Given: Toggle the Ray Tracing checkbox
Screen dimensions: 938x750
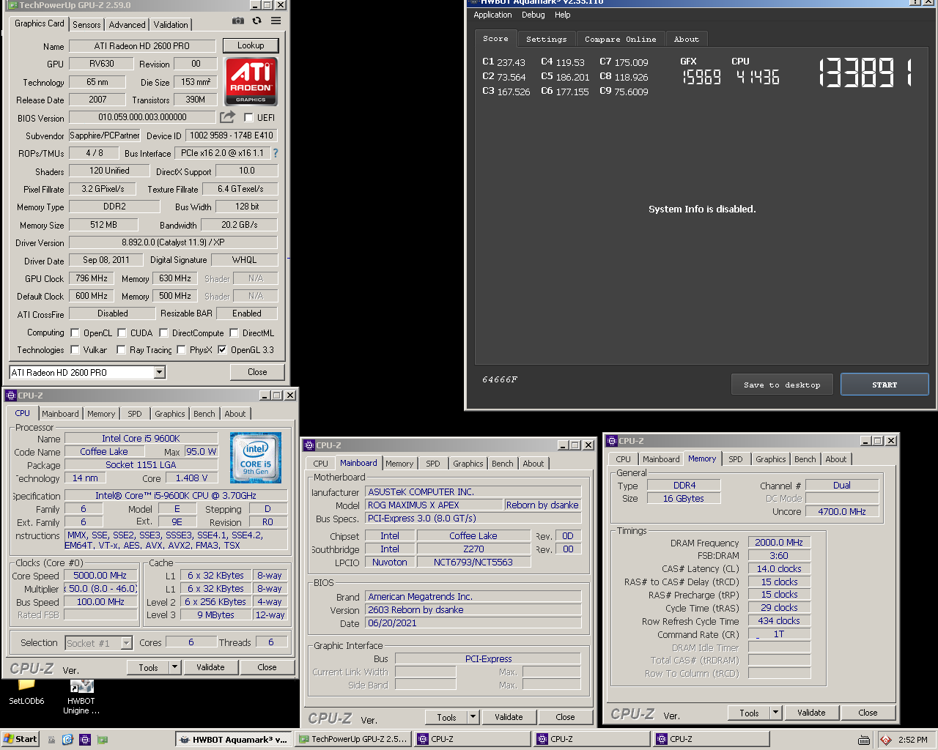Looking at the screenshot, I should coord(121,350).
